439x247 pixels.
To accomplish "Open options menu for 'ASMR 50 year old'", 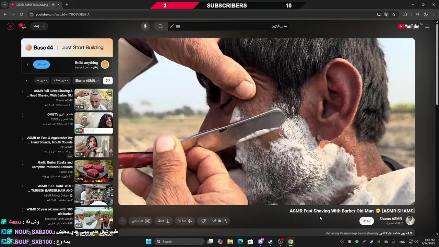I will coord(23,210).
